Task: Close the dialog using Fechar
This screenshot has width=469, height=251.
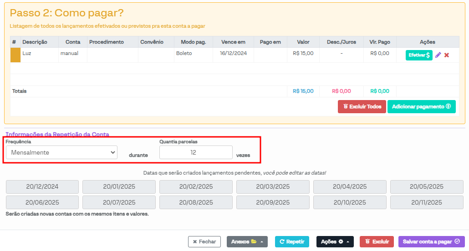Action: click(204, 242)
